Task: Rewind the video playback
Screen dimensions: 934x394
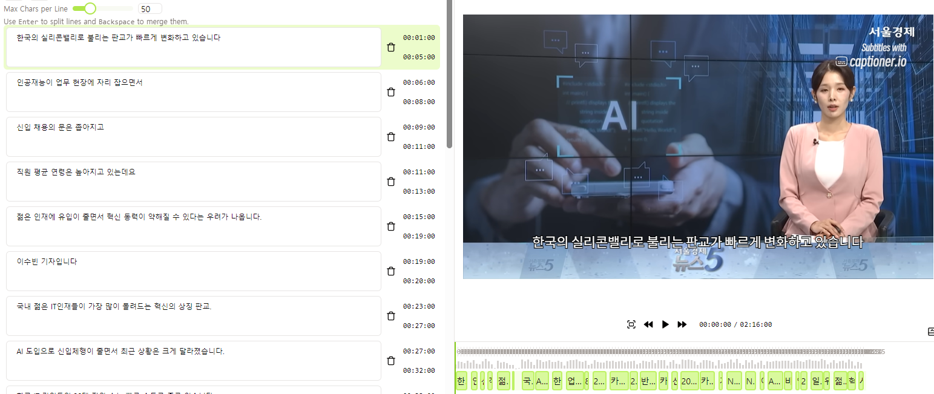Action: click(648, 324)
